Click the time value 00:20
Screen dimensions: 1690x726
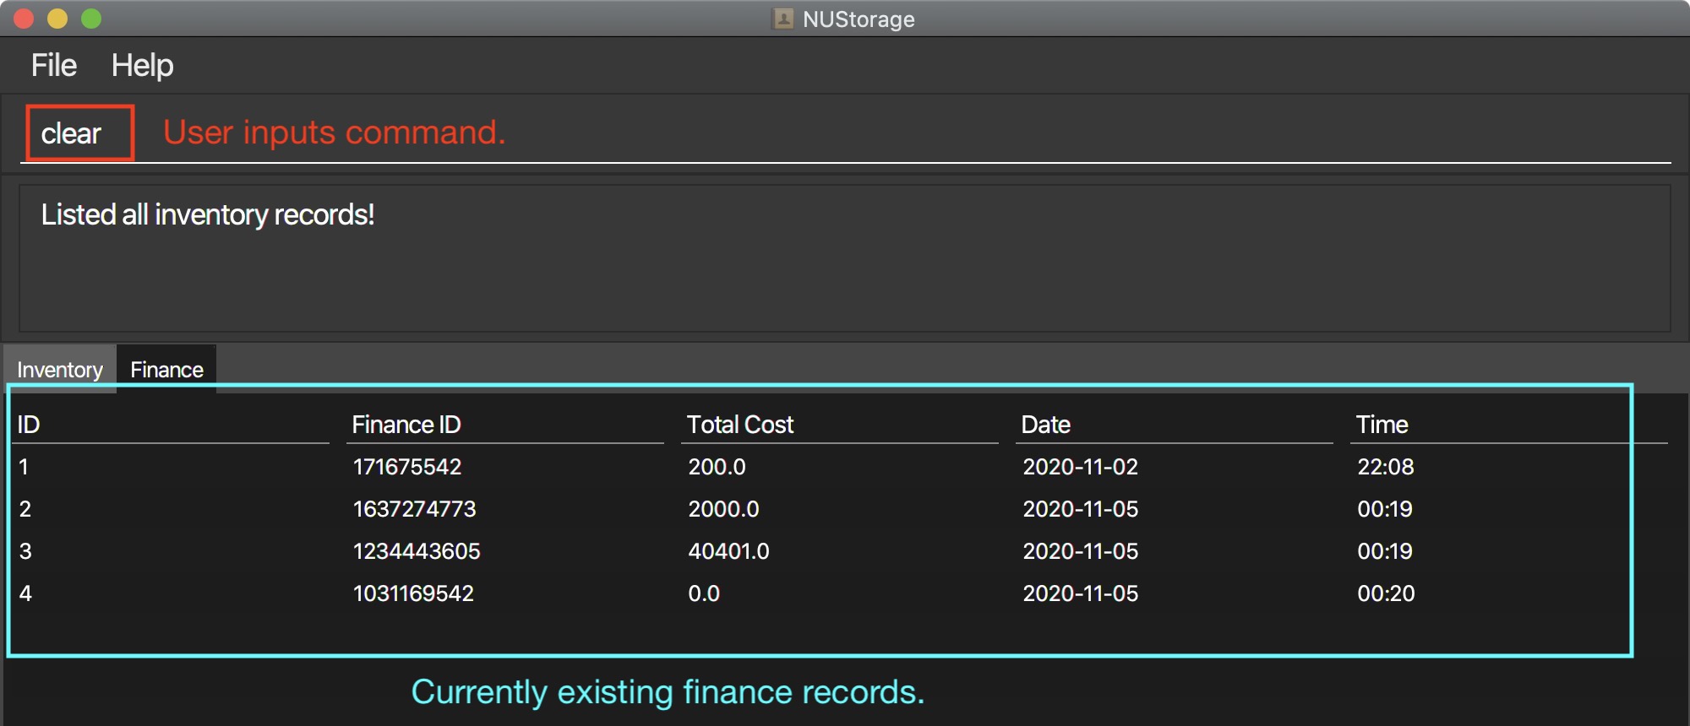click(x=1386, y=593)
